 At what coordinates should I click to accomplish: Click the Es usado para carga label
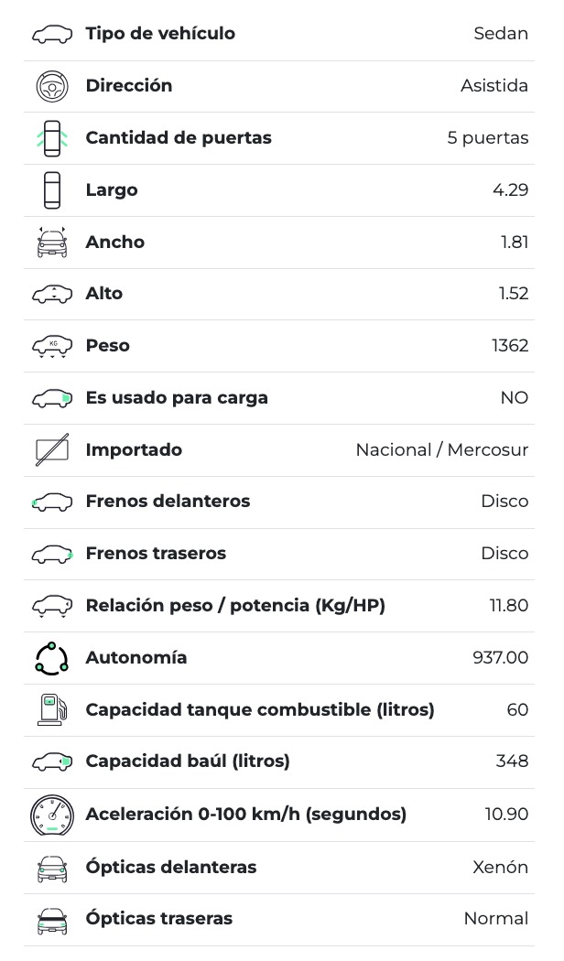[x=177, y=398]
